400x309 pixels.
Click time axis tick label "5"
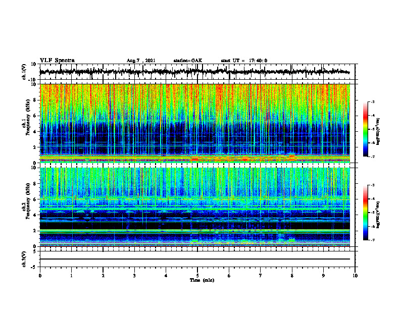197,276
